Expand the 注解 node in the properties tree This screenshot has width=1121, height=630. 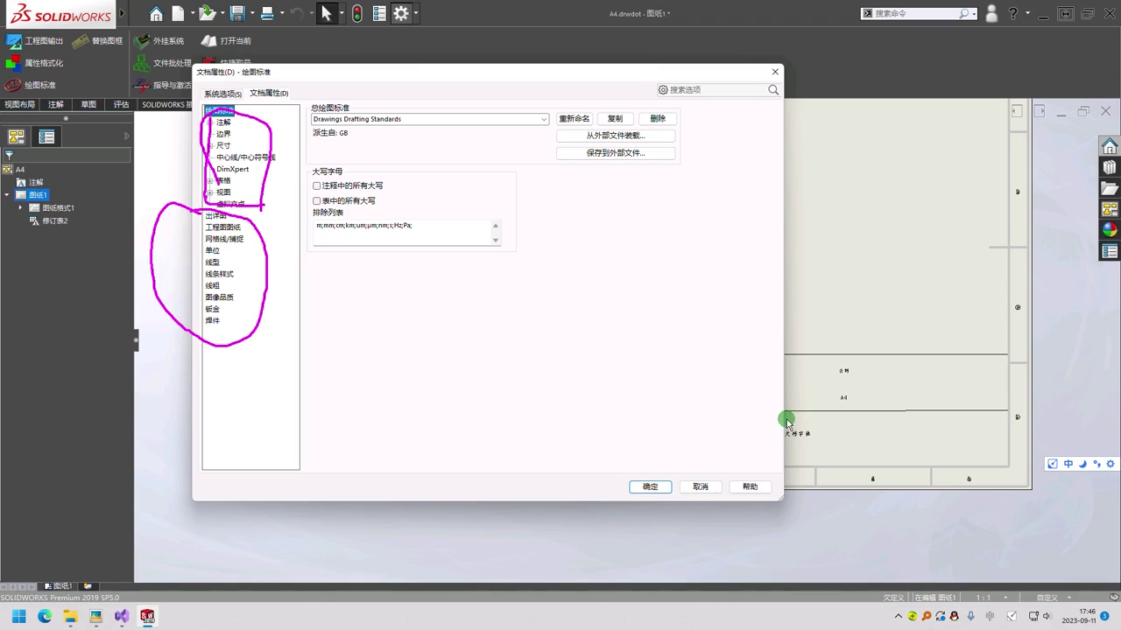point(209,122)
